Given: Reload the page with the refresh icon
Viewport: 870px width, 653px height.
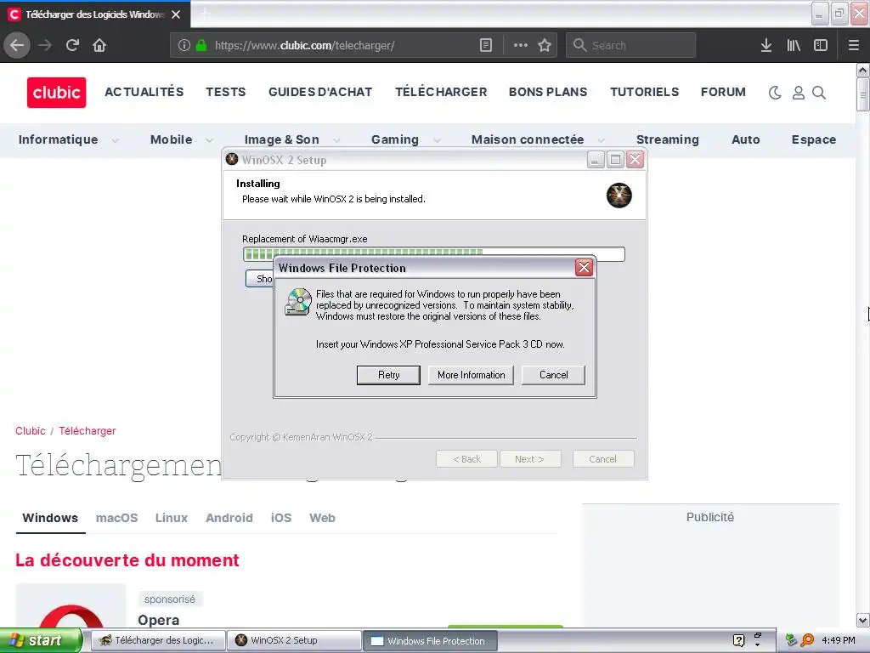Looking at the screenshot, I should pos(72,45).
